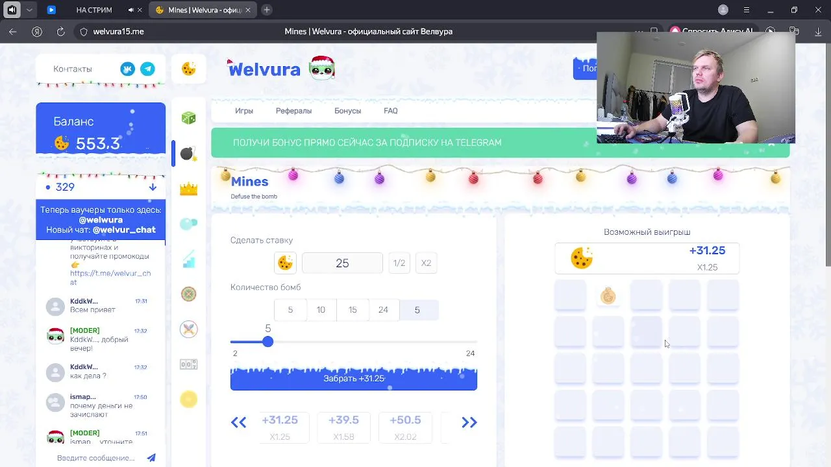The height and width of the screenshot is (467, 831).
Task: Click the bet amount input field
Action: tap(342, 263)
